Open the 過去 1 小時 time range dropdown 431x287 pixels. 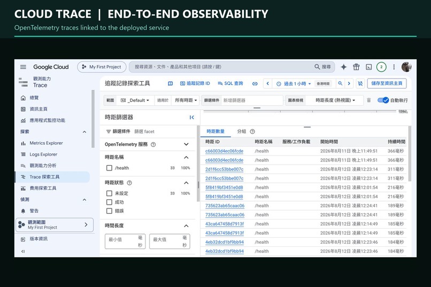(x=294, y=83)
